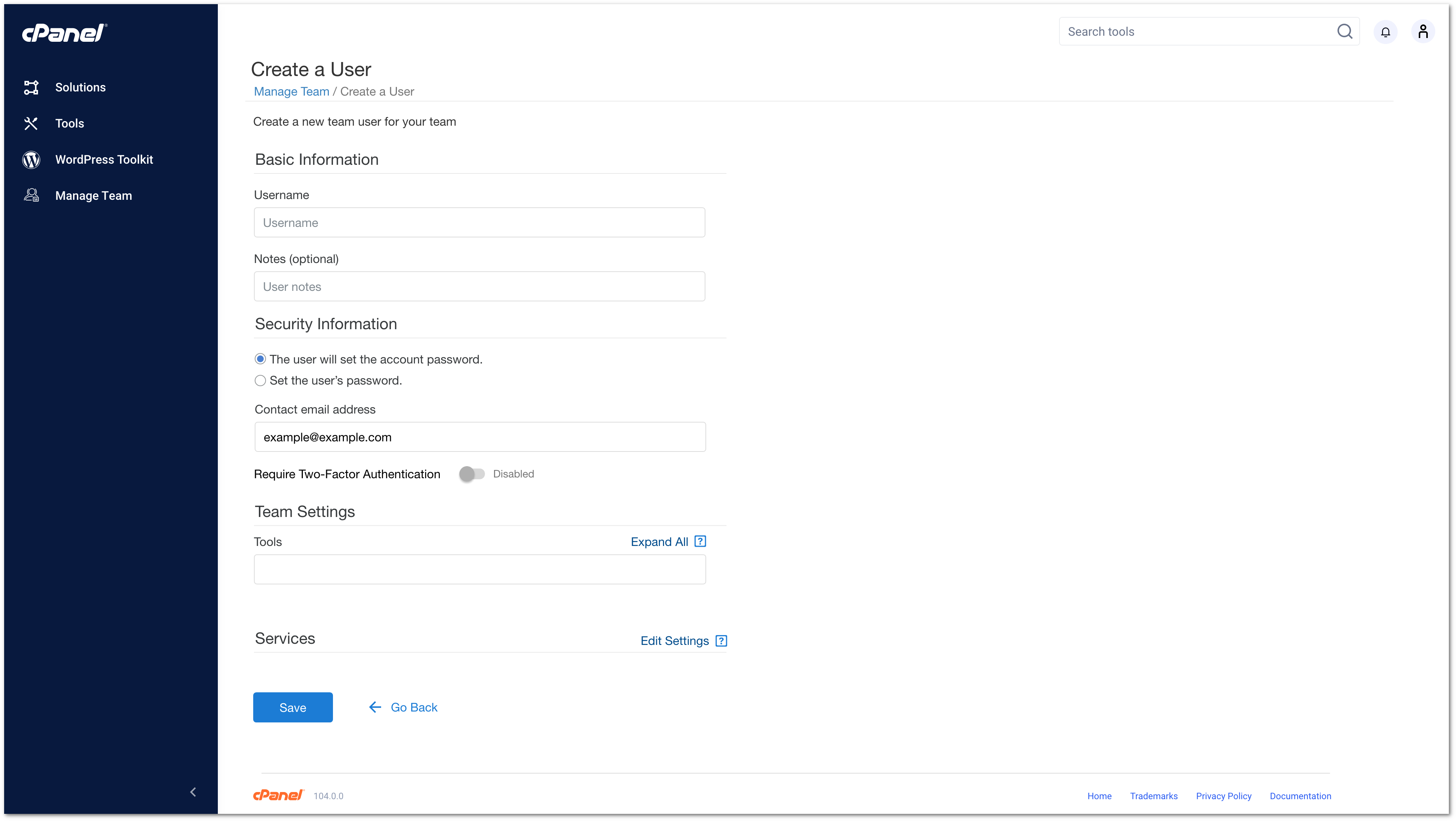
Task: Click the search magnifier icon
Action: pyautogui.click(x=1345, y=31)
